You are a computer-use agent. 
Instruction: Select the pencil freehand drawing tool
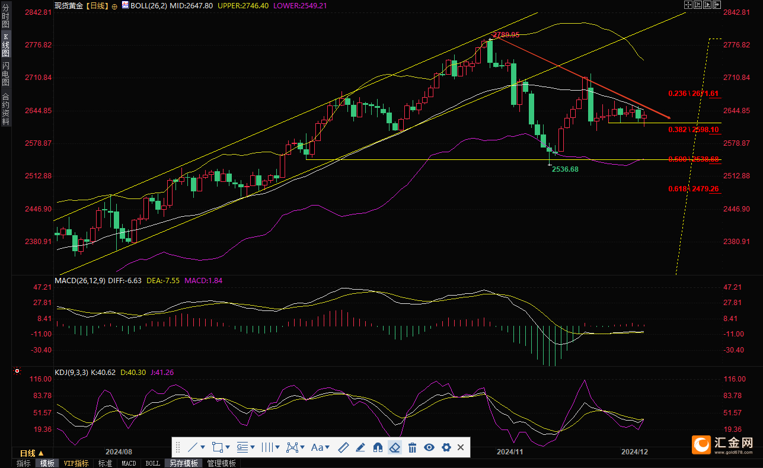click(360, 447)
